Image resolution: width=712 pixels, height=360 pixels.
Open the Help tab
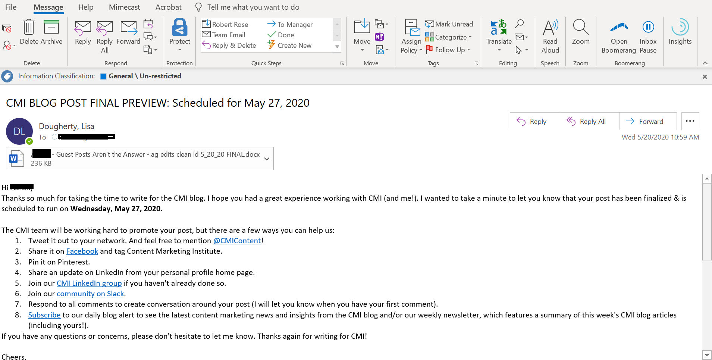tap(86, 7)
